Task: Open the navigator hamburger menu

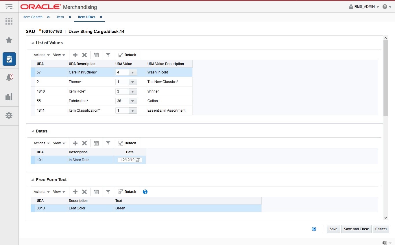Action: (x=9, y=6)
